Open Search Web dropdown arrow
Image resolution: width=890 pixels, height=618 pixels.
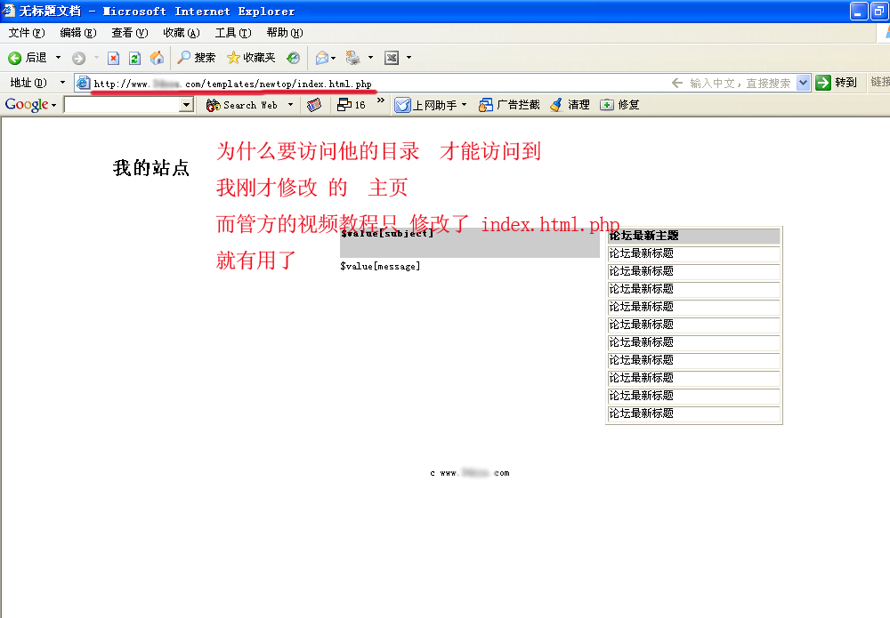coord(291,105)
